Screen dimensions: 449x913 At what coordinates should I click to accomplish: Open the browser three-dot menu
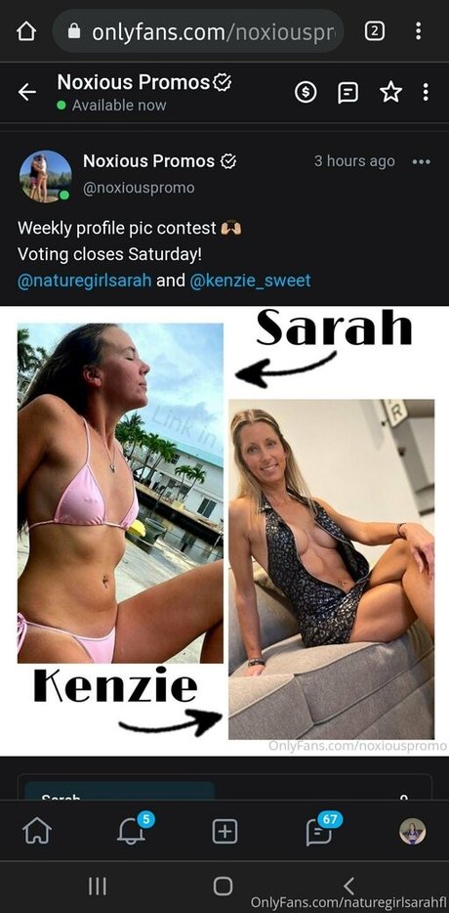(418, 31)
